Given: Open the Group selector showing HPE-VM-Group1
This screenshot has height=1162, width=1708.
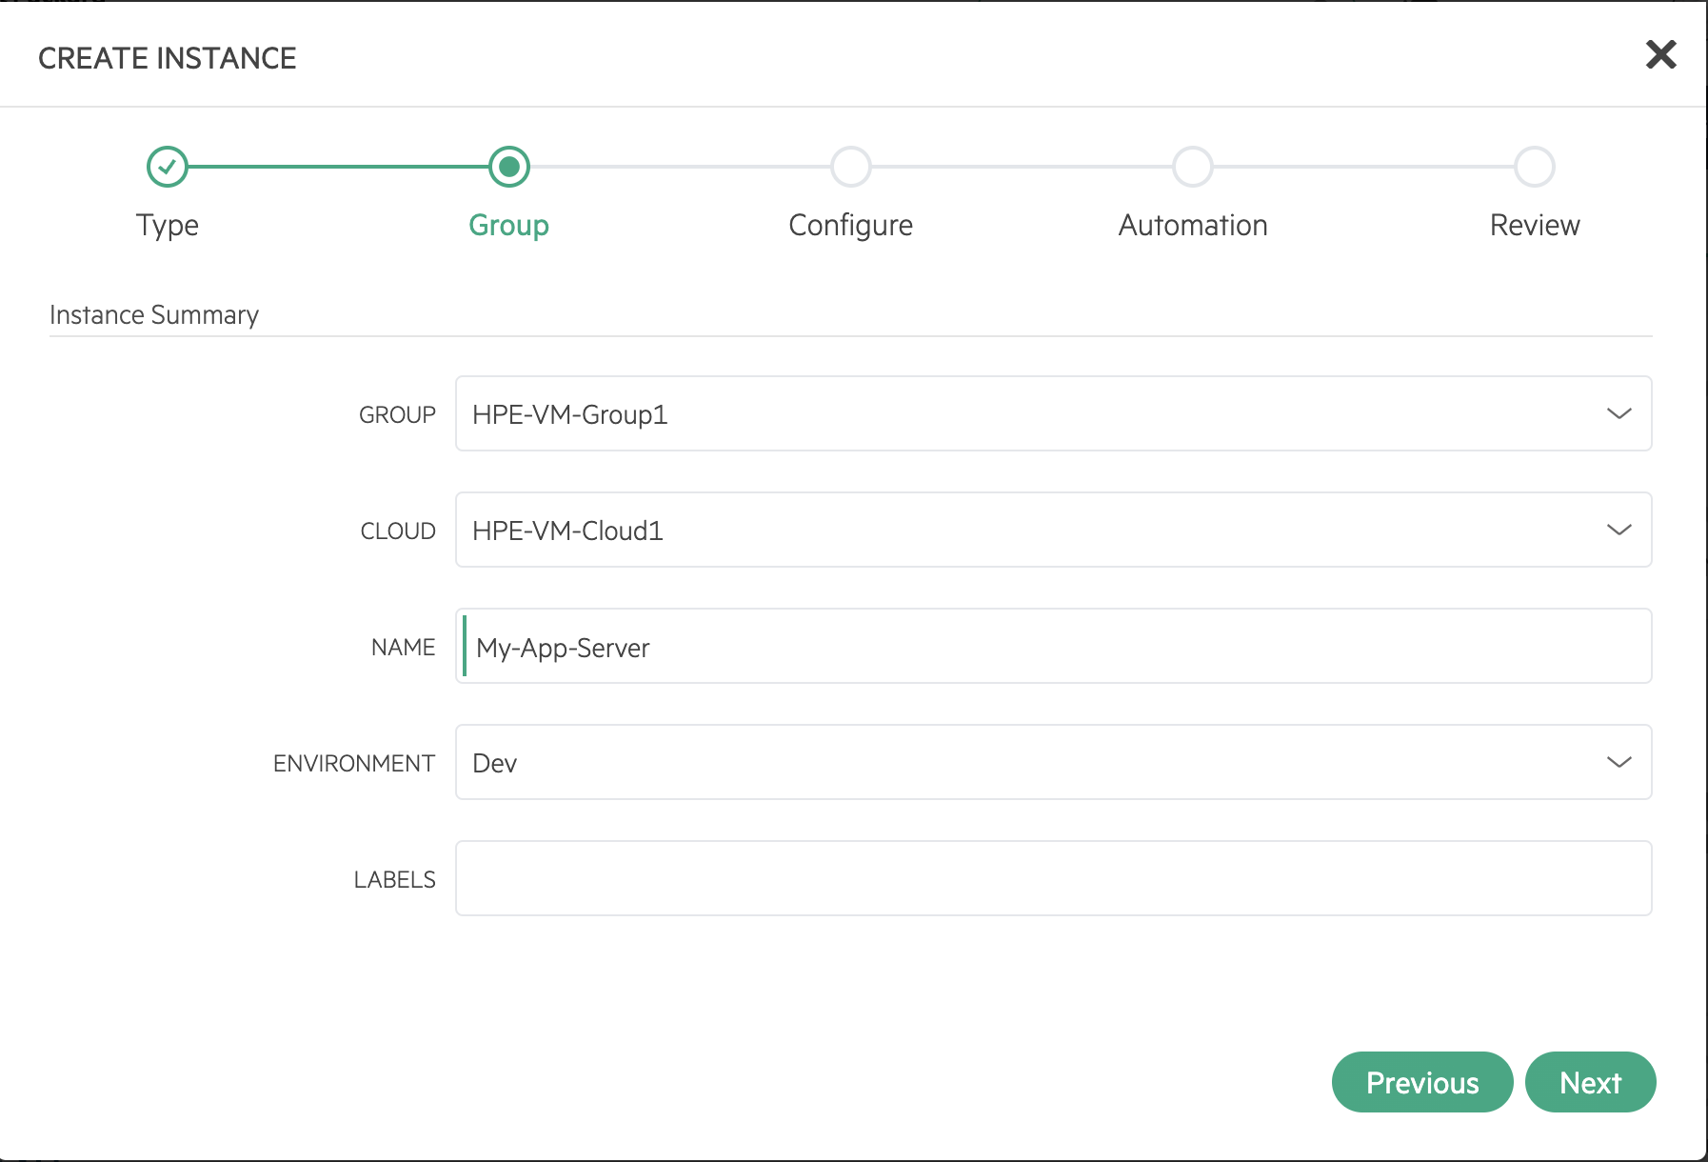Looking at the screenshot, I should 1054,413.
